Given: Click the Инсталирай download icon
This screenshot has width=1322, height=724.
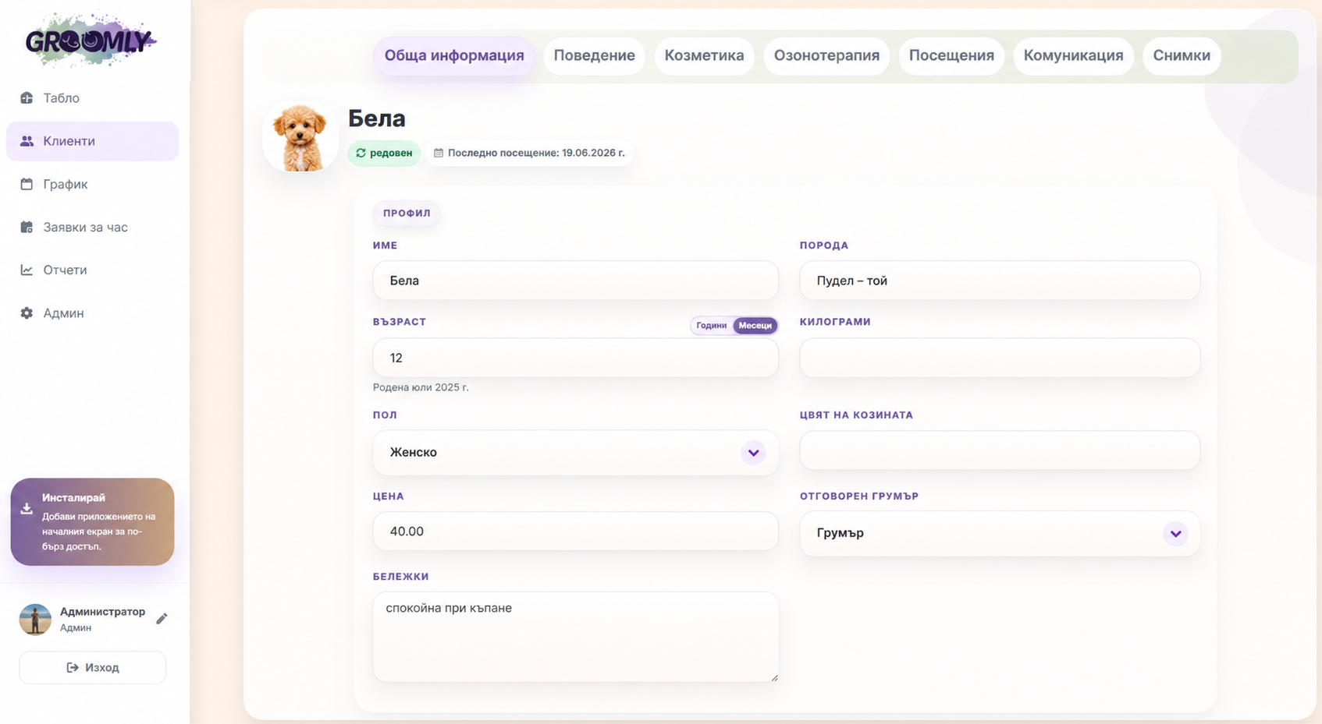Looking at the screenshot, I should (x=27, y=508).
